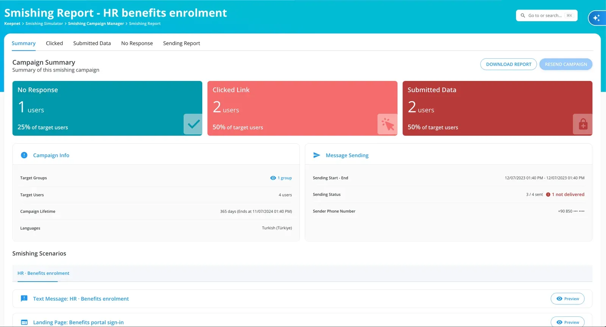Click the 1 group link
Viewport: 606px width, 327px height.
284,178
